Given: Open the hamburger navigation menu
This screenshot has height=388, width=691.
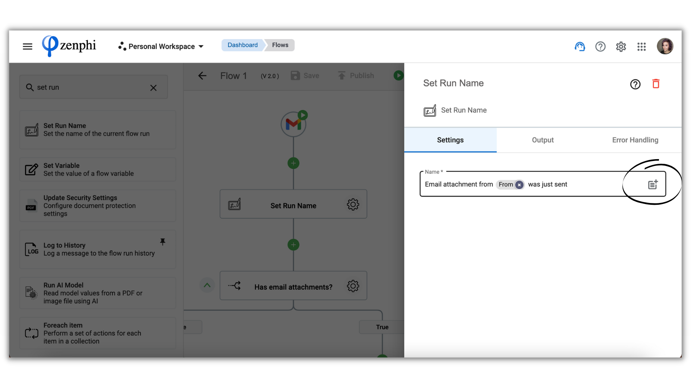Looking at the screenshot, I should 27,46.
